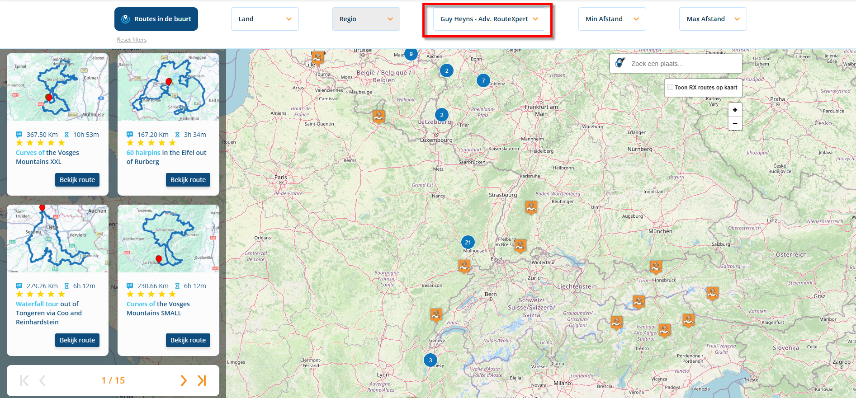
Task: Type in the Zoek een plaats search field
Action: click(676, 64)
